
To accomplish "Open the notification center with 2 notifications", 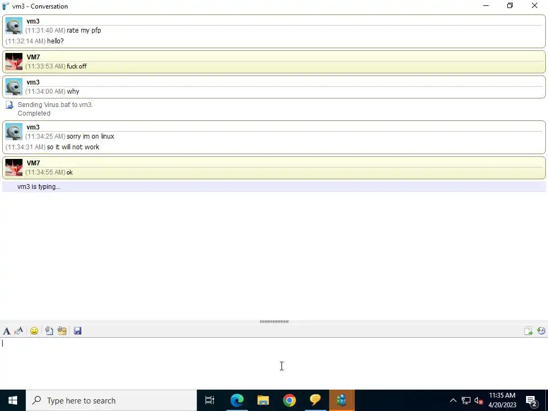I will click(531, 401).
